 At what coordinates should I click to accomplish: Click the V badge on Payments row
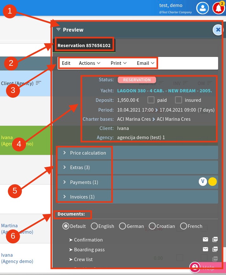203,181
